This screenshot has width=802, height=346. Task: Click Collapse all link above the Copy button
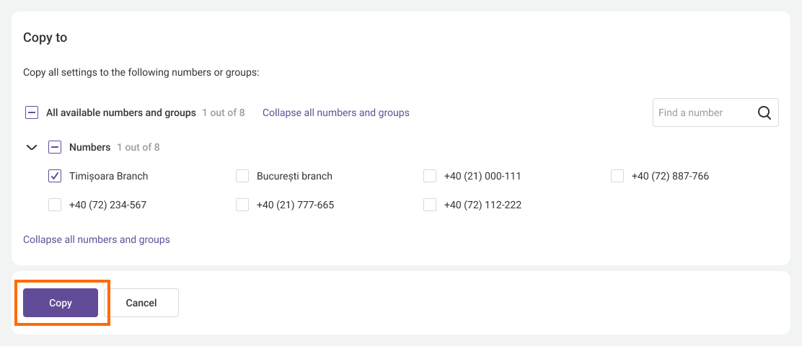97,239
